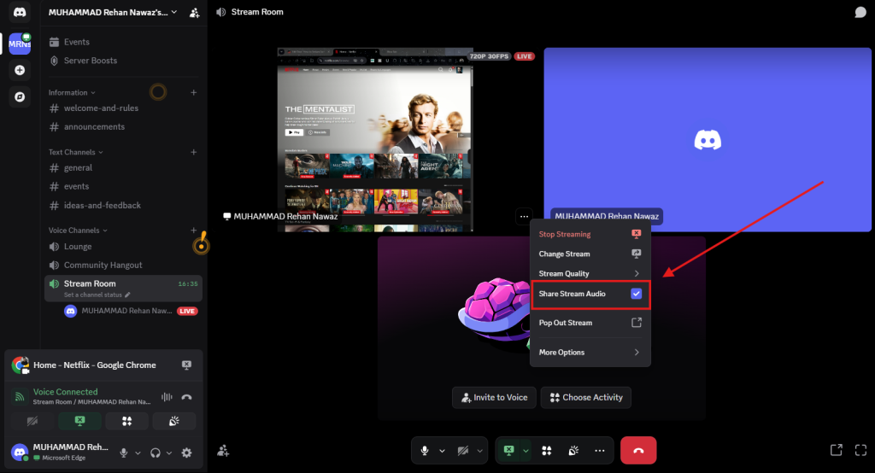This screenshot has height=473, width=875.
Task: Open Server Boosts in sidebar
Action: [123, 61]
